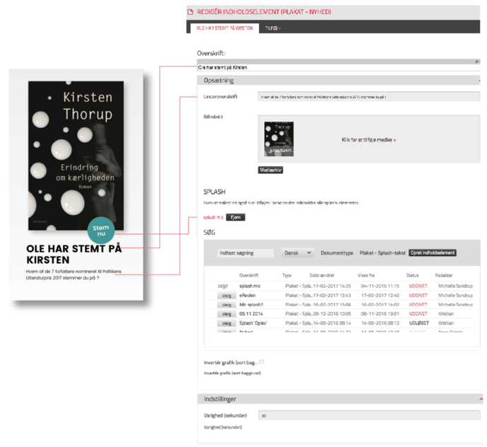Image resolution: width=487 pixels, height=447 pixels.
Task: Click the 09.11 2014 row title
Action: coord(251,313)
